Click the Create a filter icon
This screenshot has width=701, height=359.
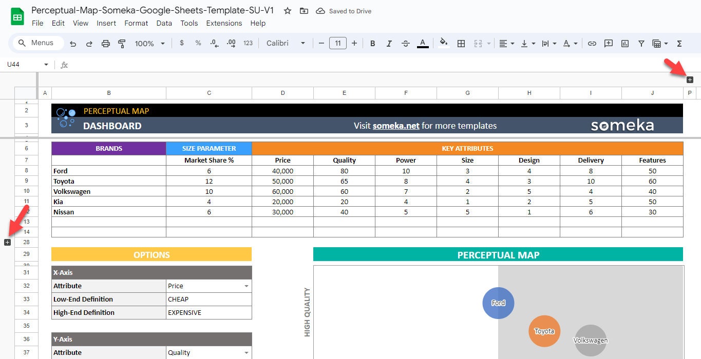641,44
